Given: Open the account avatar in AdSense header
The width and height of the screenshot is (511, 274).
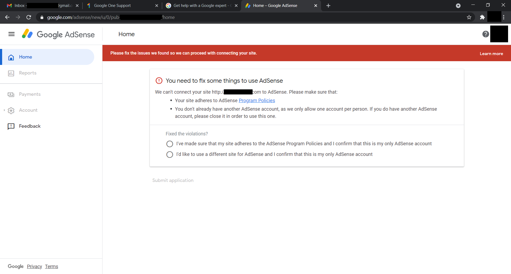Looking at the screenshot, I should pyautogui.click(x=499, y=34).
